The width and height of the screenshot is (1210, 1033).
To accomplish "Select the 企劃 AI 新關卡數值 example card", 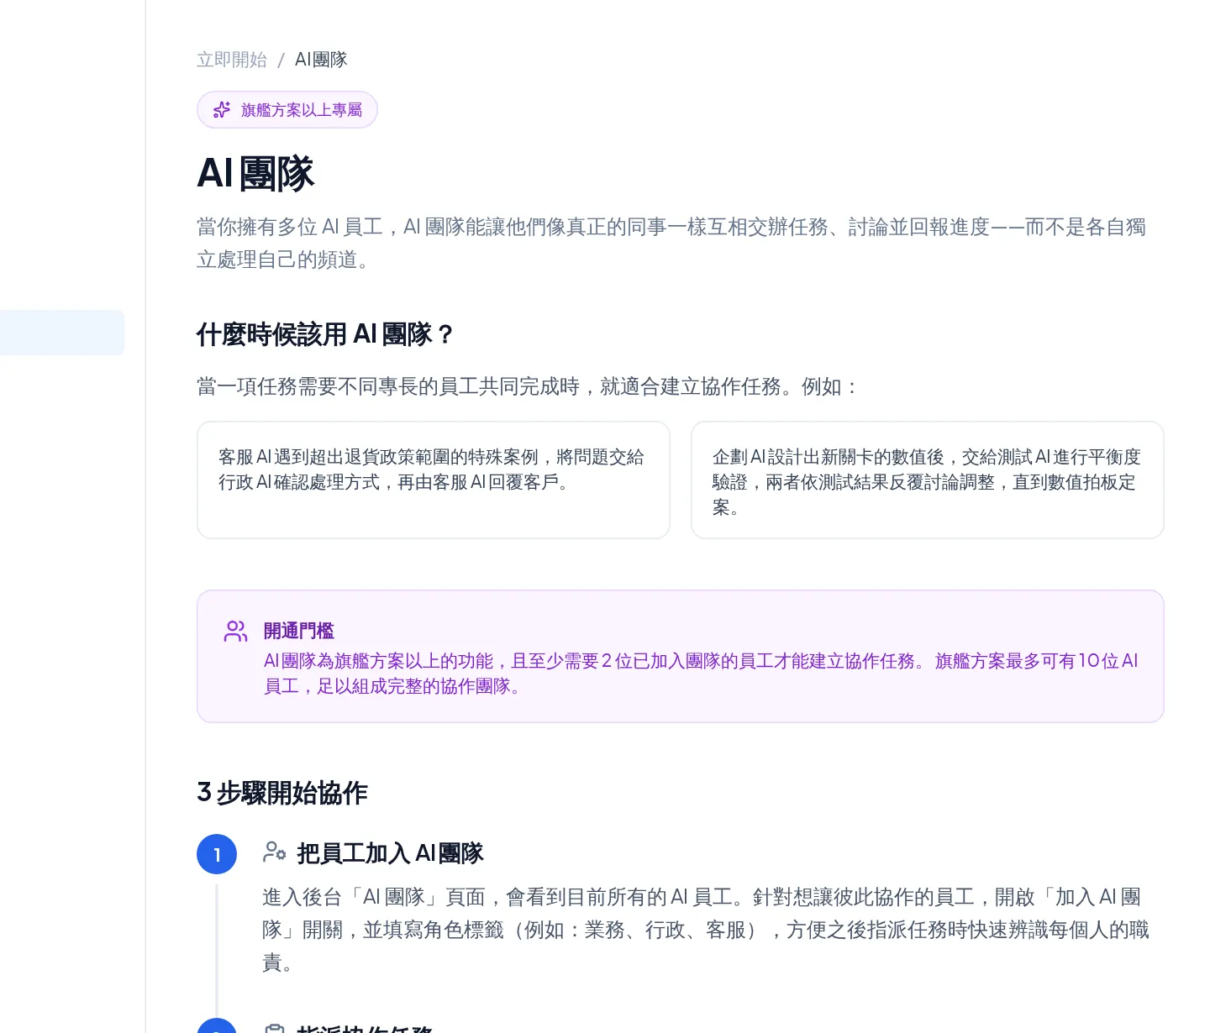I will point(928,480).
